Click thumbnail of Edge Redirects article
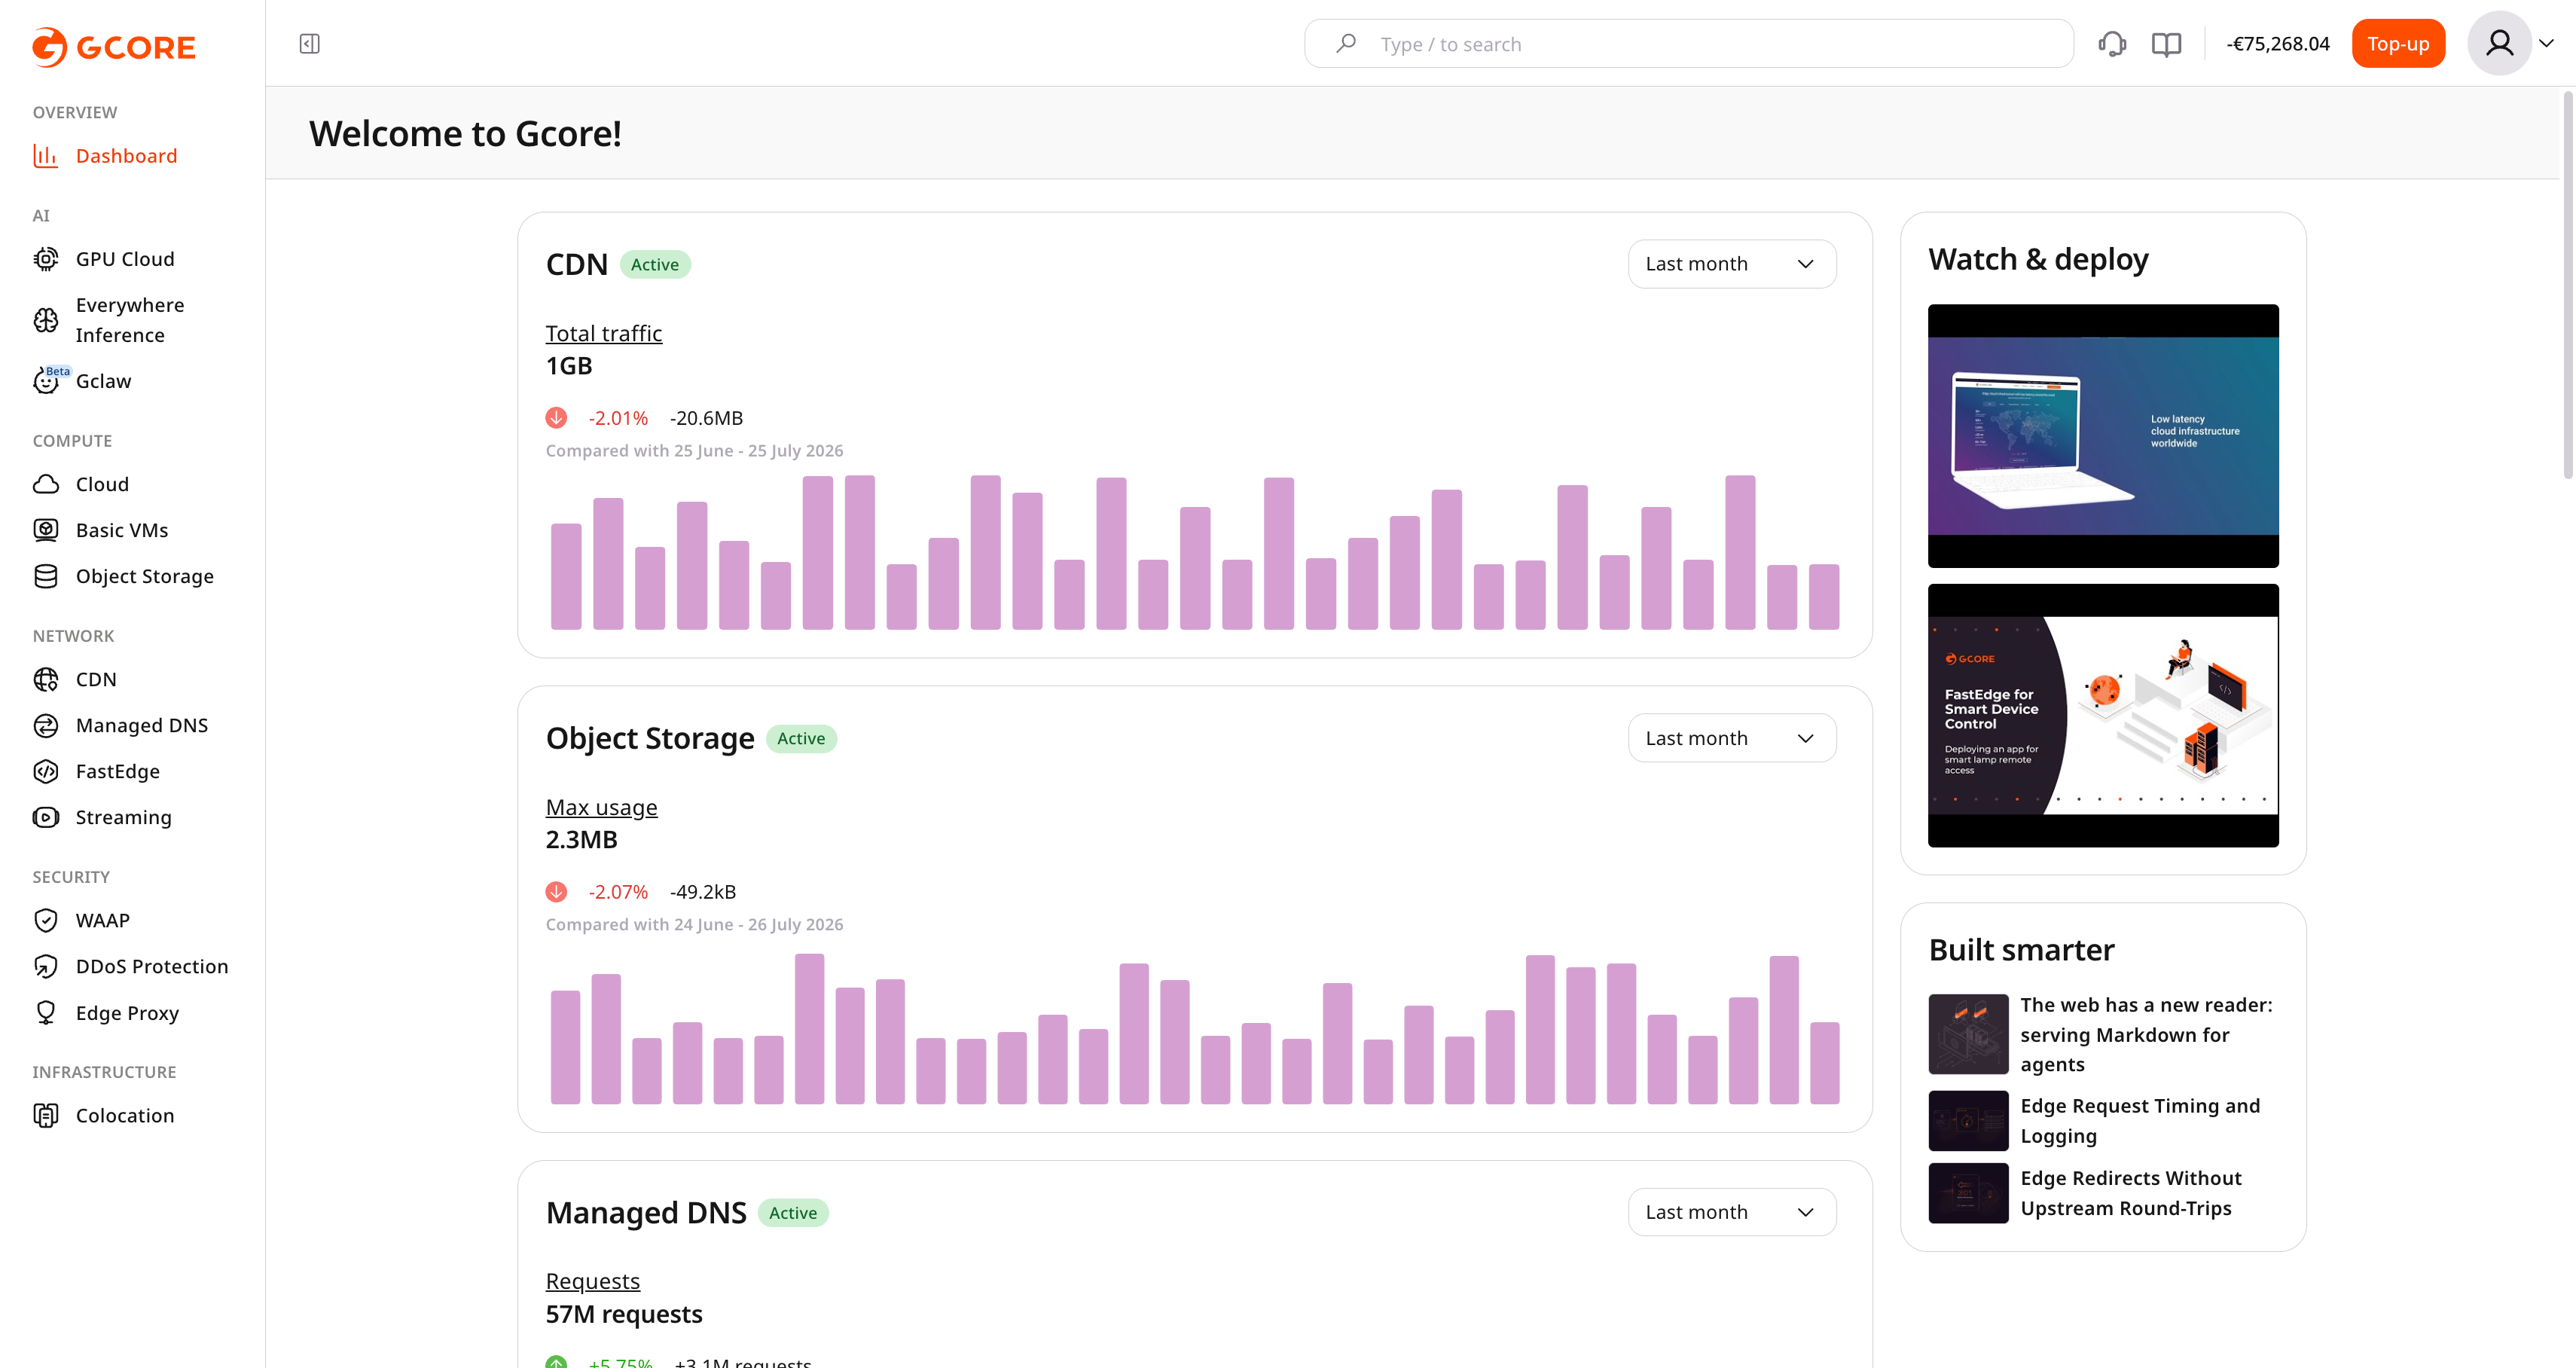This screenshot has width=2576, height=1368. (1968, 1192)
